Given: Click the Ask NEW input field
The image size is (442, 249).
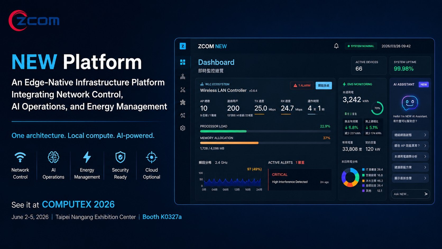Looking at the screenshot, I should pyautogui.click(x=410, y=194).
